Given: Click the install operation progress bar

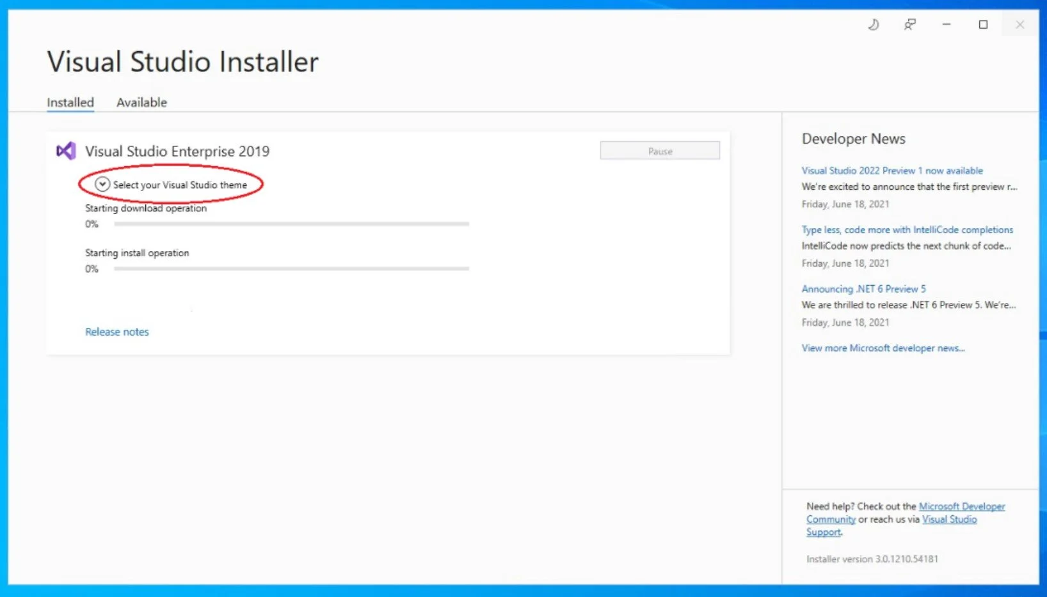Looking at the screenshot, I should (292, 268).
